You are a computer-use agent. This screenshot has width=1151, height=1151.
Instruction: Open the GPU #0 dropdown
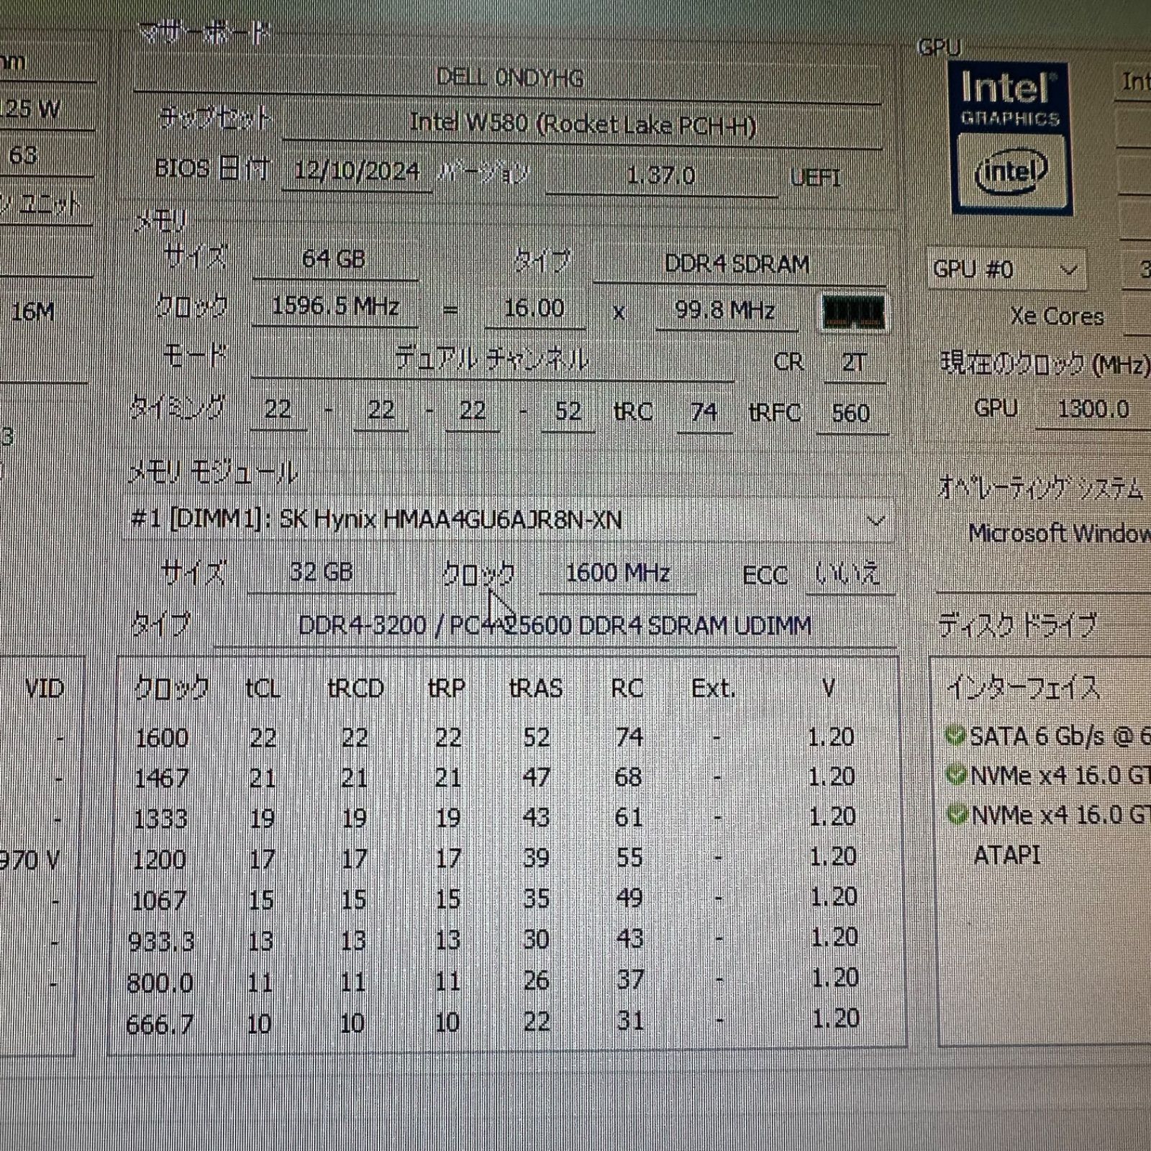point(1006,270)
